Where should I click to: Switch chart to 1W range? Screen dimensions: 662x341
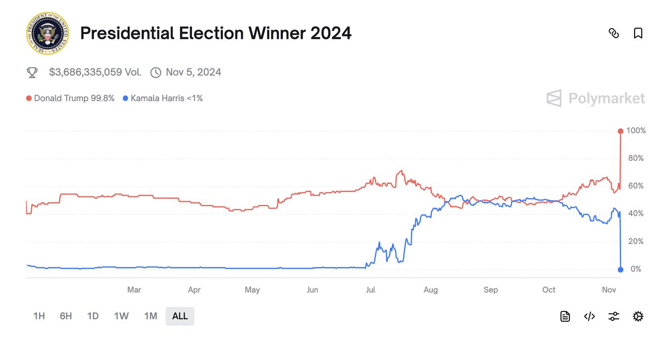[121, 316]
